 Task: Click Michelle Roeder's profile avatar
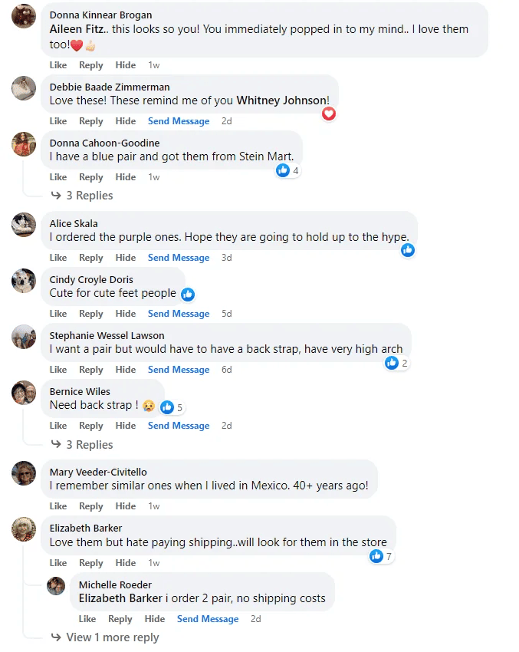tap(56, 586)
